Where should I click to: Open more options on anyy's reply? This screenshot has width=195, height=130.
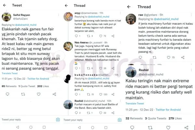(120, 13)
